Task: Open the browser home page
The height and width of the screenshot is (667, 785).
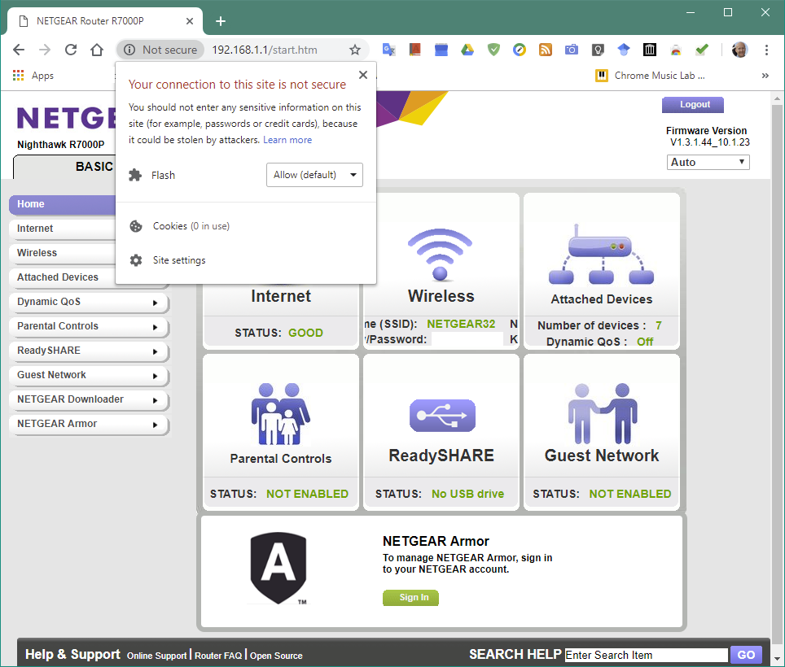Action: click(97, 50)
